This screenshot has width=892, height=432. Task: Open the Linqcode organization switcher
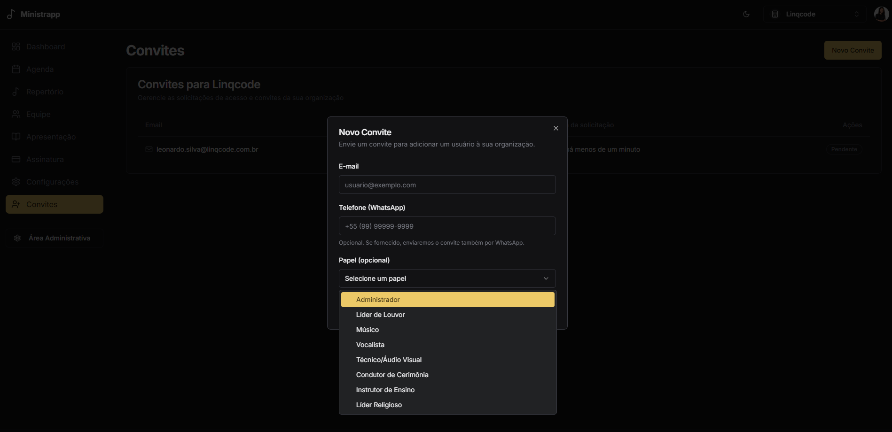pyautogui.click(x=815, y=14)
